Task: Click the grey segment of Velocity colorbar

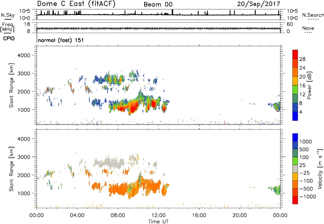Action: [x=295, y=169]
